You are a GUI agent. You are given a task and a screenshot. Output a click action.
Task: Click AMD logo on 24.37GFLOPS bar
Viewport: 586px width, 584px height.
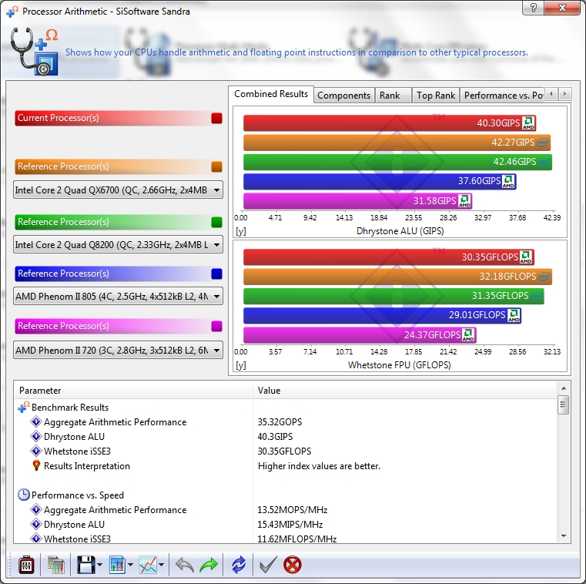coord(468,334)
